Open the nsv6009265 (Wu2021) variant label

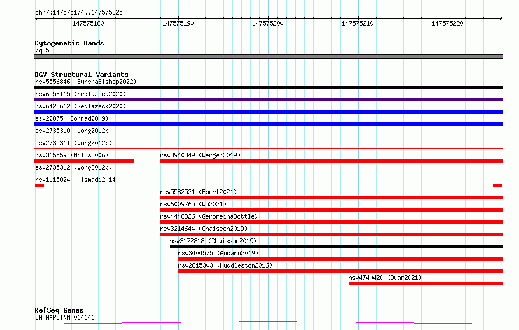pos(193,204)
